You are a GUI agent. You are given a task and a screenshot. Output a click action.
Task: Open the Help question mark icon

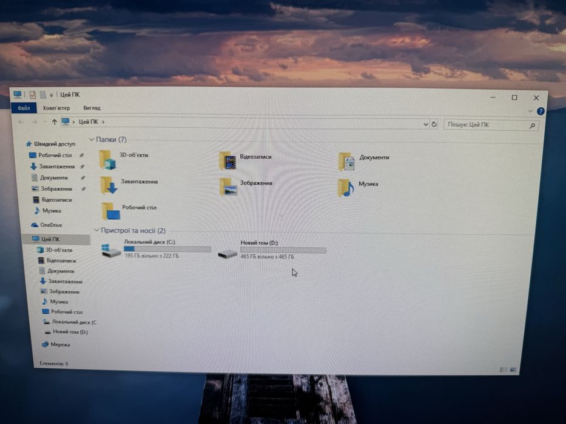[x=541, y=111]
